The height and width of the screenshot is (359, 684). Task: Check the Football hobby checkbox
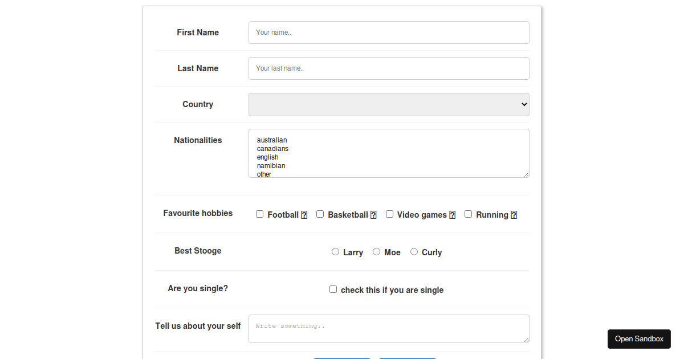point(259,214)
